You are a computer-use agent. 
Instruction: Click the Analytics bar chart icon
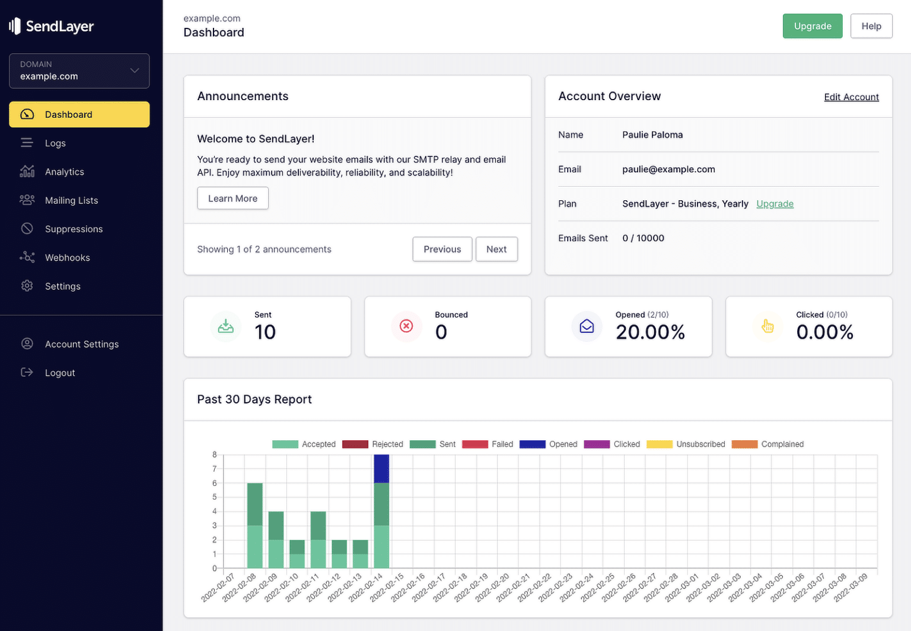[27, 171]
